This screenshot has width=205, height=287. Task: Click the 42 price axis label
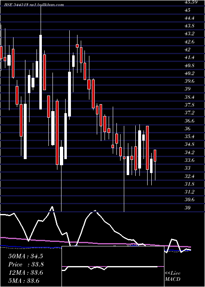187,50
